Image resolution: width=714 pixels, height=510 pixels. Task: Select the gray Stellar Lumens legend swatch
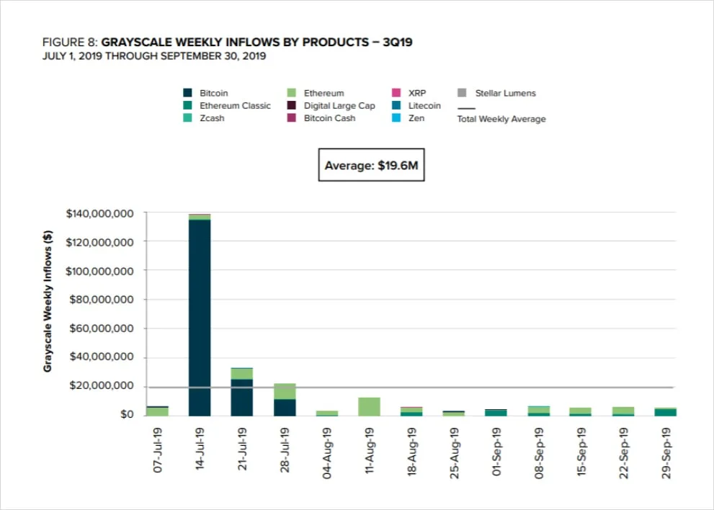[x=462, y=93]
